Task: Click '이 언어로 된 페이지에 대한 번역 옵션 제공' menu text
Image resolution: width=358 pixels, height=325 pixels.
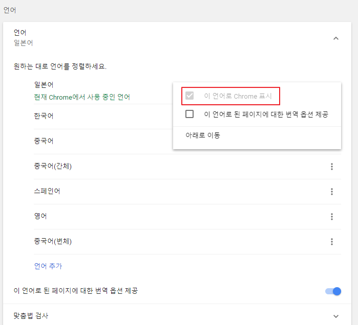Action: 266,114
